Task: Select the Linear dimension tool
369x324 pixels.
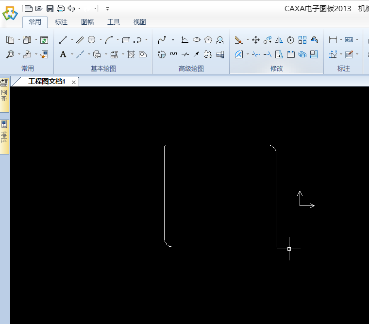Action: point(333,40)
